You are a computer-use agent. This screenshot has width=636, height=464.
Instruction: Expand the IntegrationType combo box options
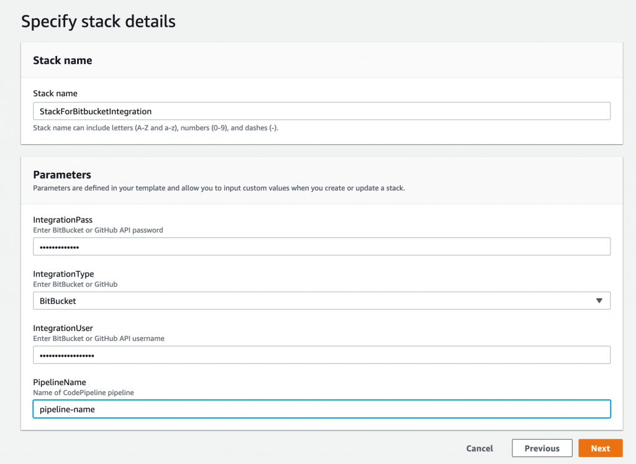point(321,301)
